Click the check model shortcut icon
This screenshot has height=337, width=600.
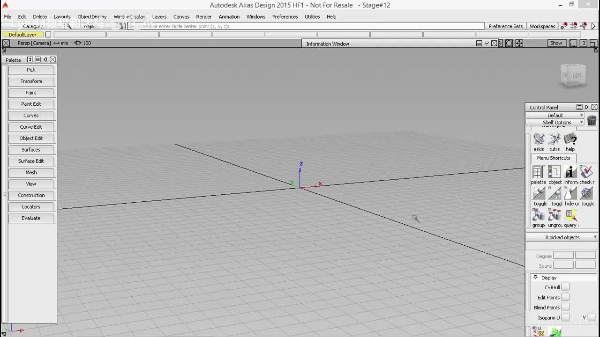(x=586, y=172)
